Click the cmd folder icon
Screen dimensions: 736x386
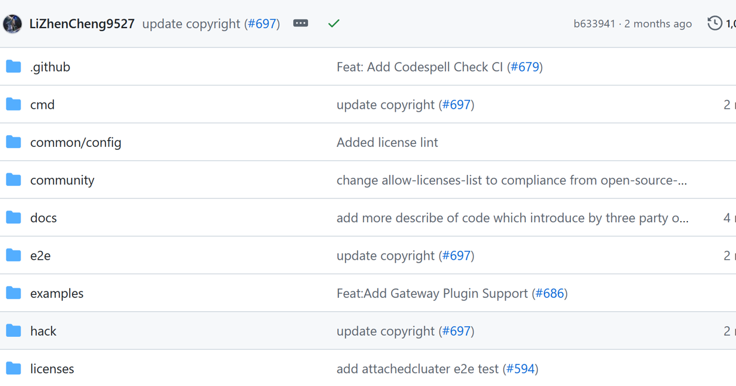[x=13, y=105]
